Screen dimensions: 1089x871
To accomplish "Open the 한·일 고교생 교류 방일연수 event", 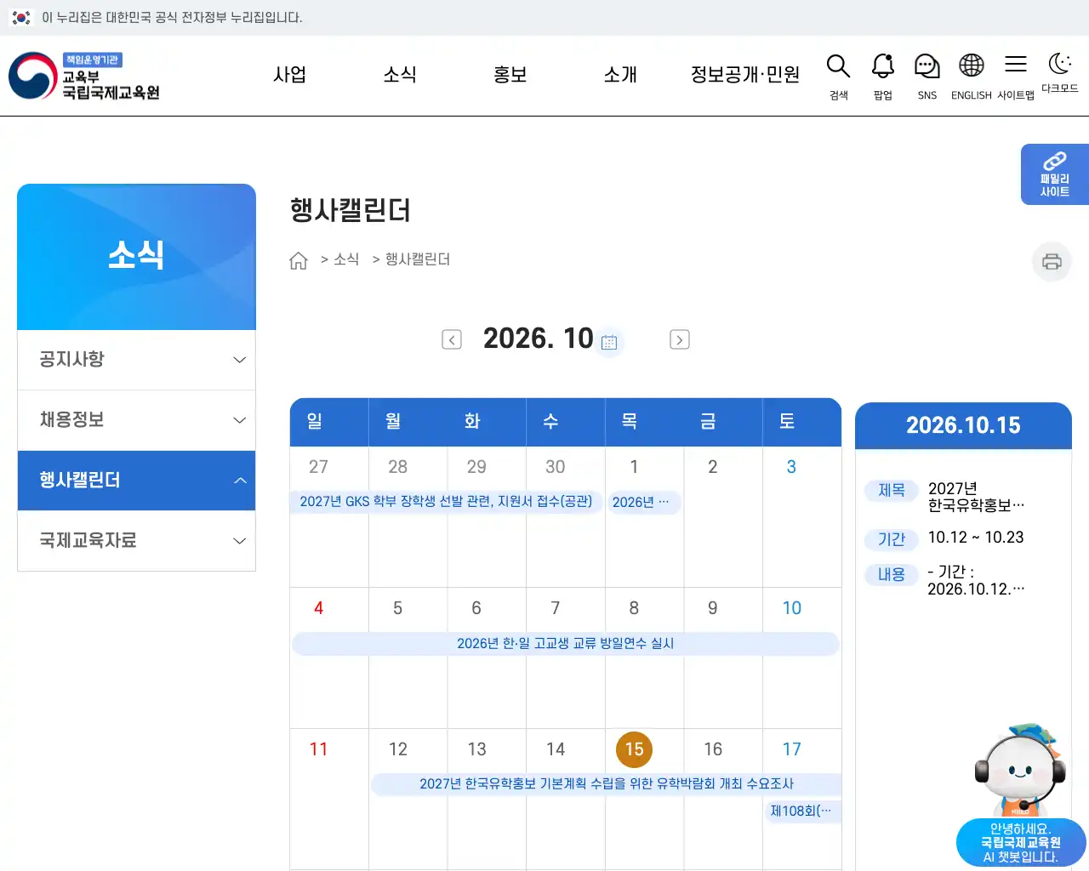I will (x=565, y=643).
